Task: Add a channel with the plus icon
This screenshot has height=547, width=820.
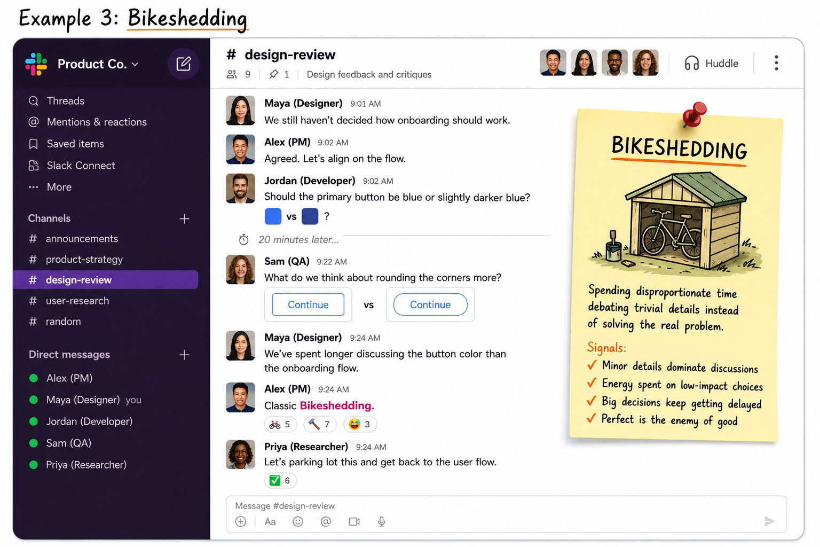Action: coord(184,218)
